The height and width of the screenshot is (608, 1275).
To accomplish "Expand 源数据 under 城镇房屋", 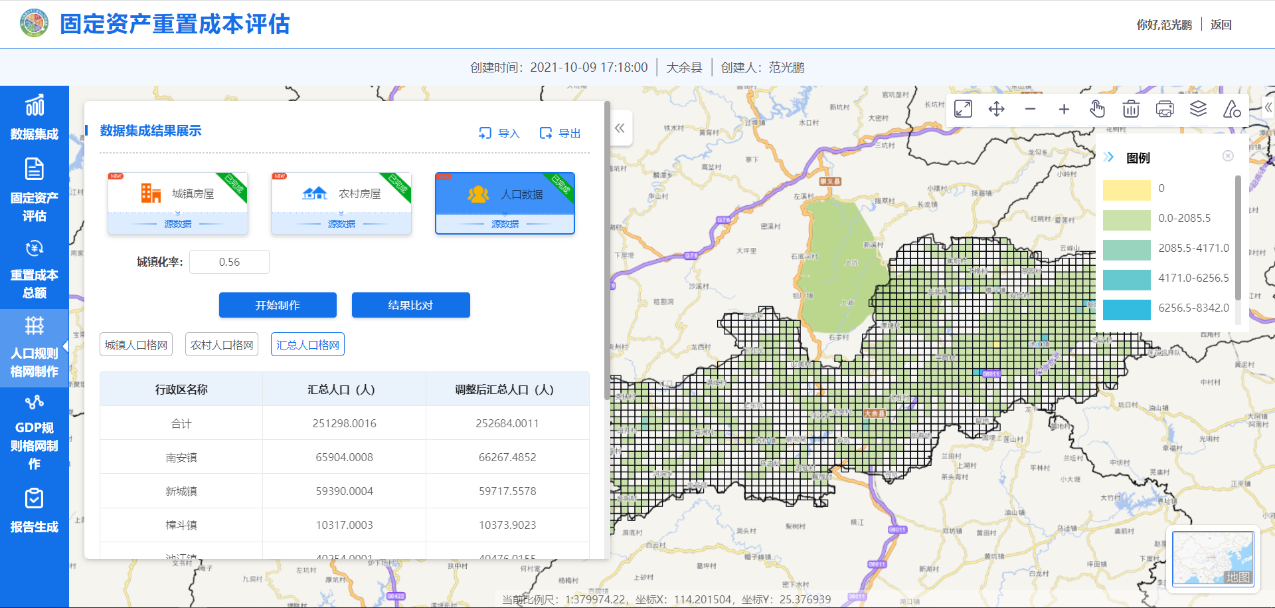I will [x=178, y=224].
